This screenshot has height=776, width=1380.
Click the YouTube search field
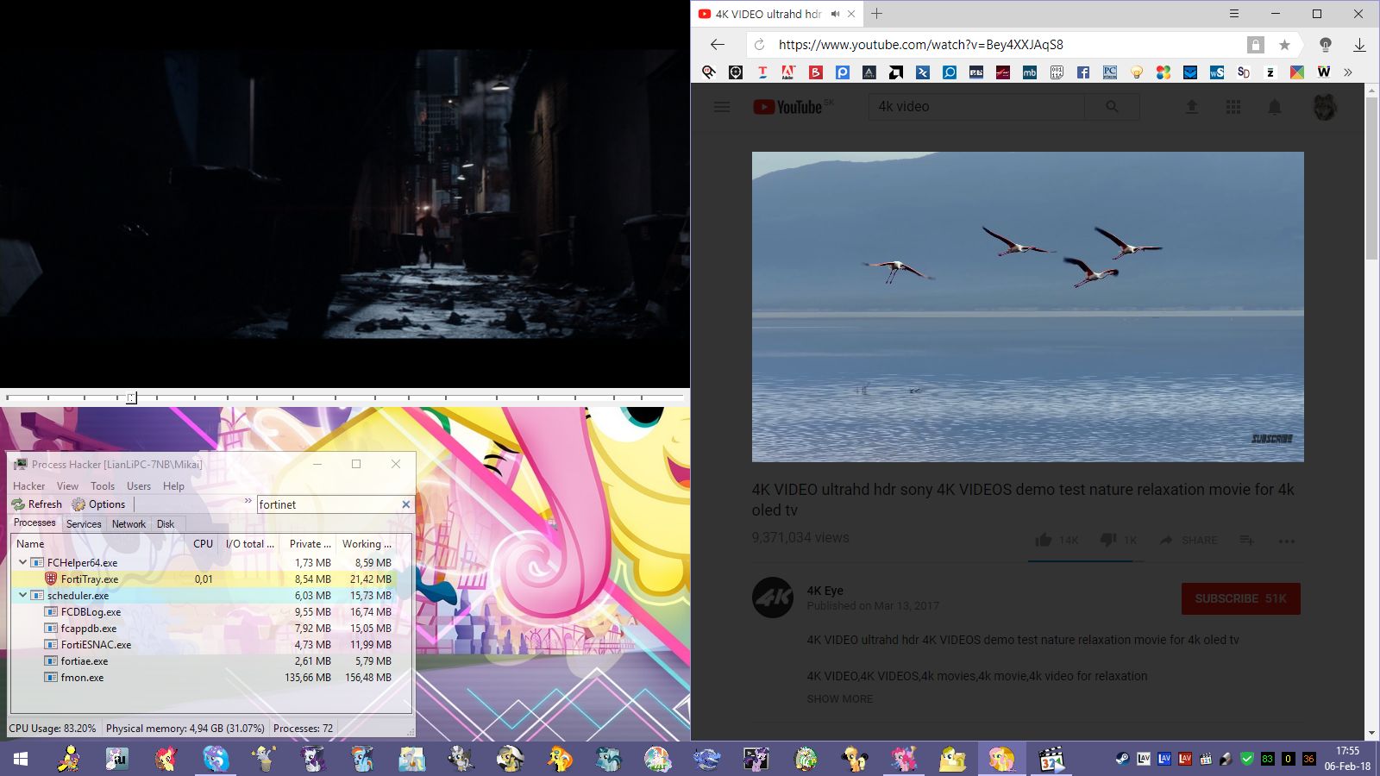point(977,107)
